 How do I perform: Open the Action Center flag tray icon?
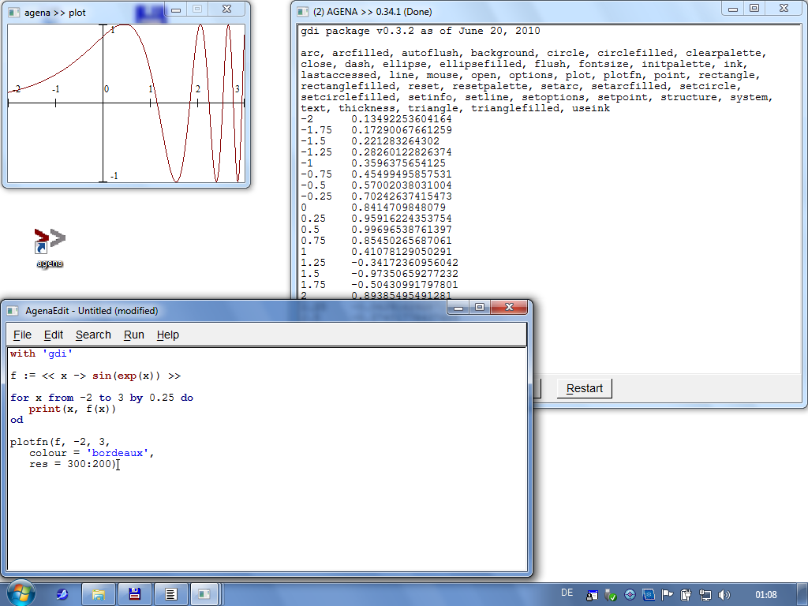(x=667, y=594)
